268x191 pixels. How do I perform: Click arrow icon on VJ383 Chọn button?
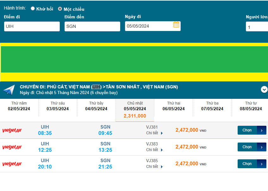tap(262, 147)
